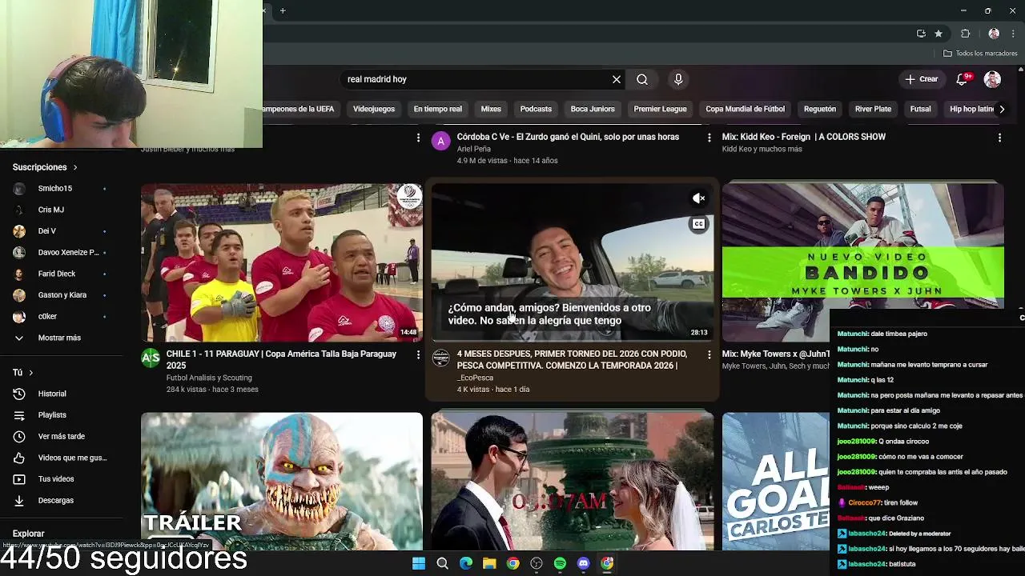Open Futbol Analisis y Scouting channel avatar
Image resolution: width=1025 pixels, height=576 pixels.
coord(151,358)
